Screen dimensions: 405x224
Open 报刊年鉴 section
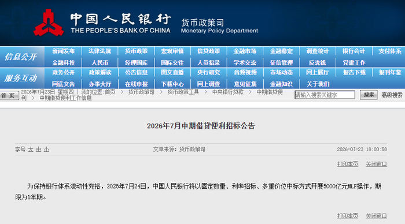390,72
